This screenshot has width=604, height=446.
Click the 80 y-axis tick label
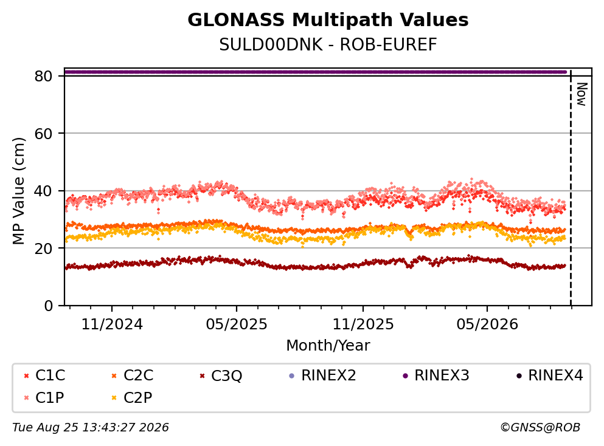[44, 76]
